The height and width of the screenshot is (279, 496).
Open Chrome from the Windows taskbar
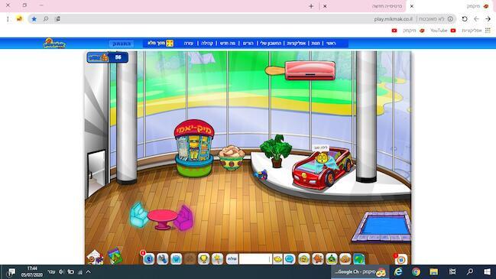(x=416, y=271)
